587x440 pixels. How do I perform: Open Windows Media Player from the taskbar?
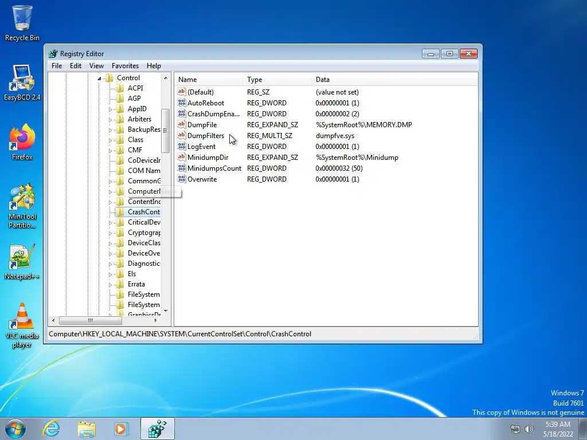tap(121, 429)
